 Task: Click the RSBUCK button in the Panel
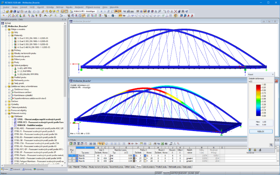[x=261, y=131]
